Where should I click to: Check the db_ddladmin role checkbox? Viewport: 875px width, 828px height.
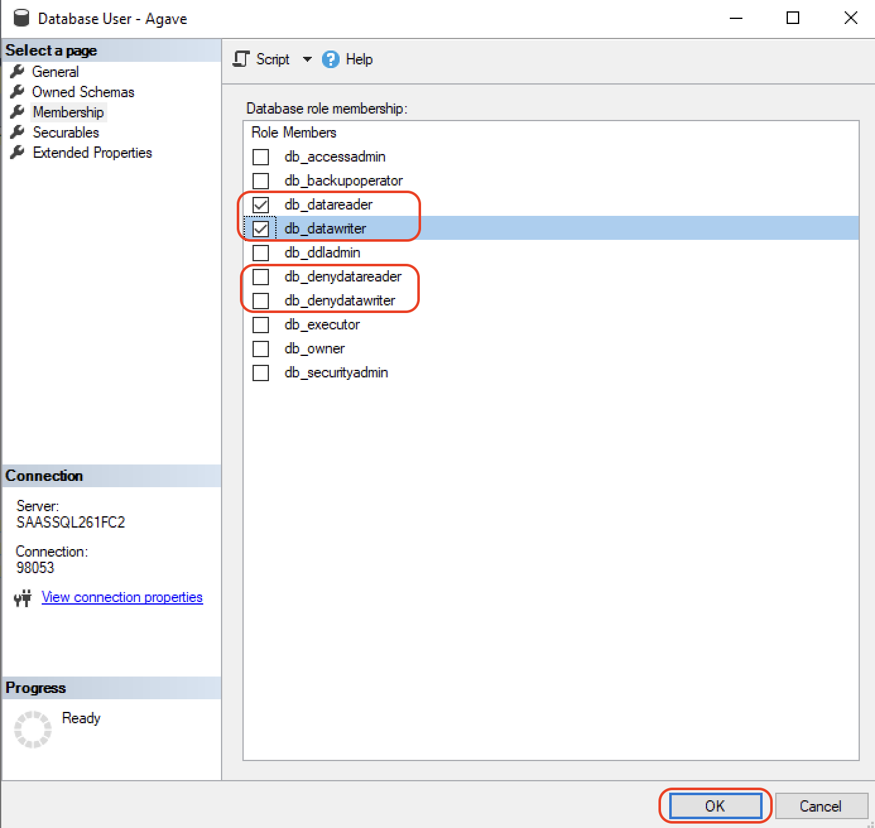coord(261,252)
